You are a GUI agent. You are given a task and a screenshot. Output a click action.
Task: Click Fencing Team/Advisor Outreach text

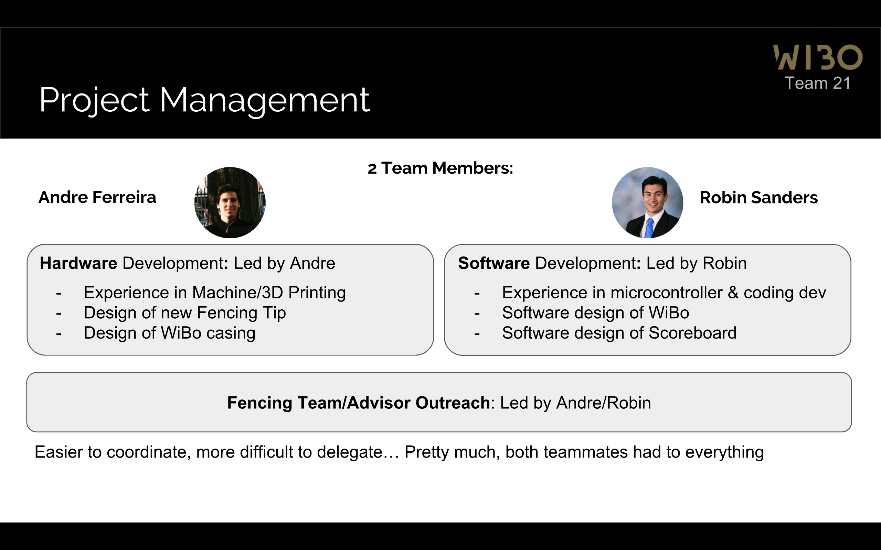(x=439, y=403)
